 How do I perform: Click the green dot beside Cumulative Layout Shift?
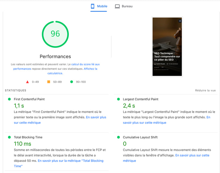point(118,137)
